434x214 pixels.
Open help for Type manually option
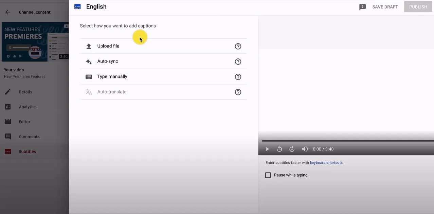click(x=238, y=77)
